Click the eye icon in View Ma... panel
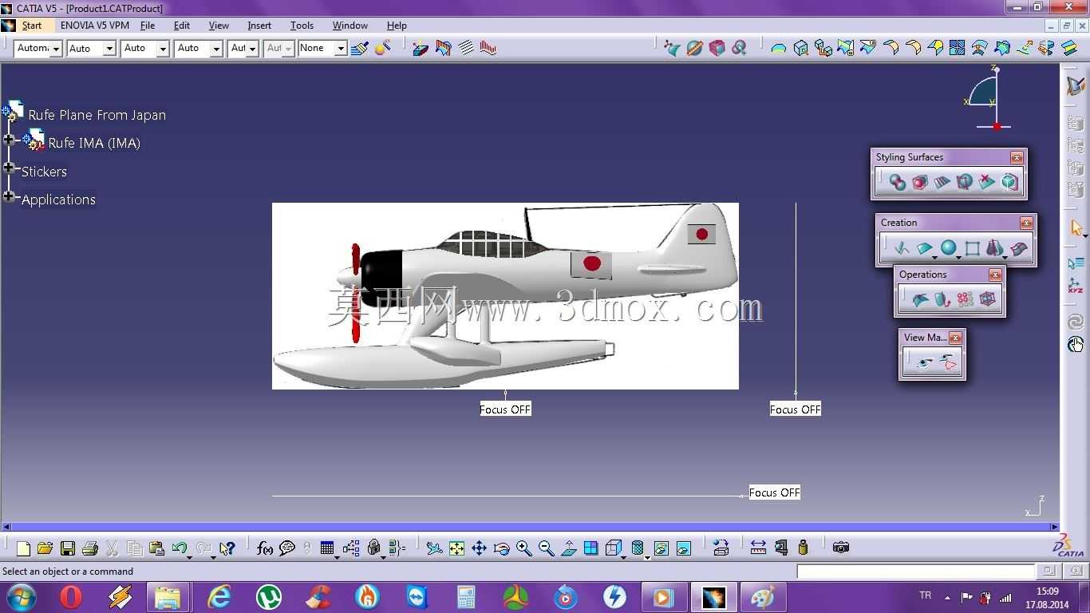This screenshot has height=613, width=1090. [925, 363]
